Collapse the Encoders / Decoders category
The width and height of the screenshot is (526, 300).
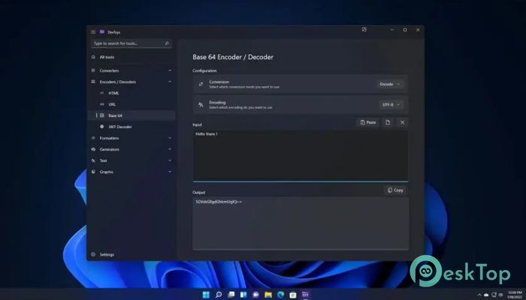(x=131, y=82)
